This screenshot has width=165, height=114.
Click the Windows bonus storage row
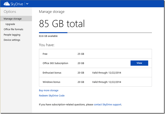[x=95, y=82]
